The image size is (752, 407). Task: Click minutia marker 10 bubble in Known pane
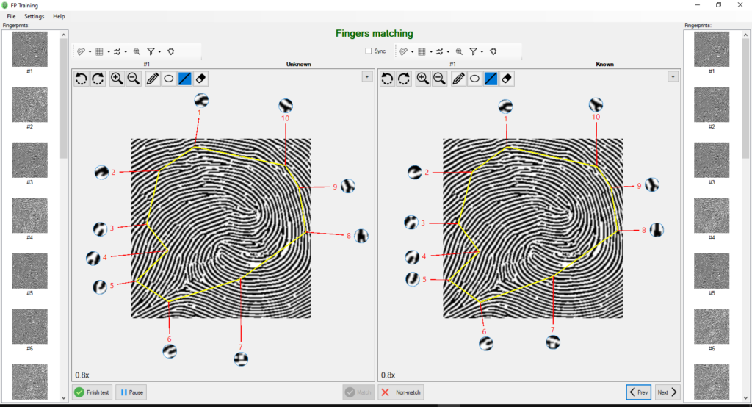pos(596,104)
